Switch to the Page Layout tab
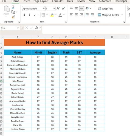 click(41, 1)
